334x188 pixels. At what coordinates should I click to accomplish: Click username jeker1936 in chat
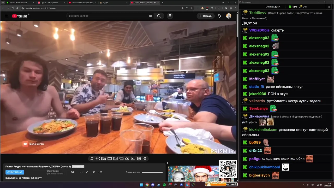pos(258,94)
